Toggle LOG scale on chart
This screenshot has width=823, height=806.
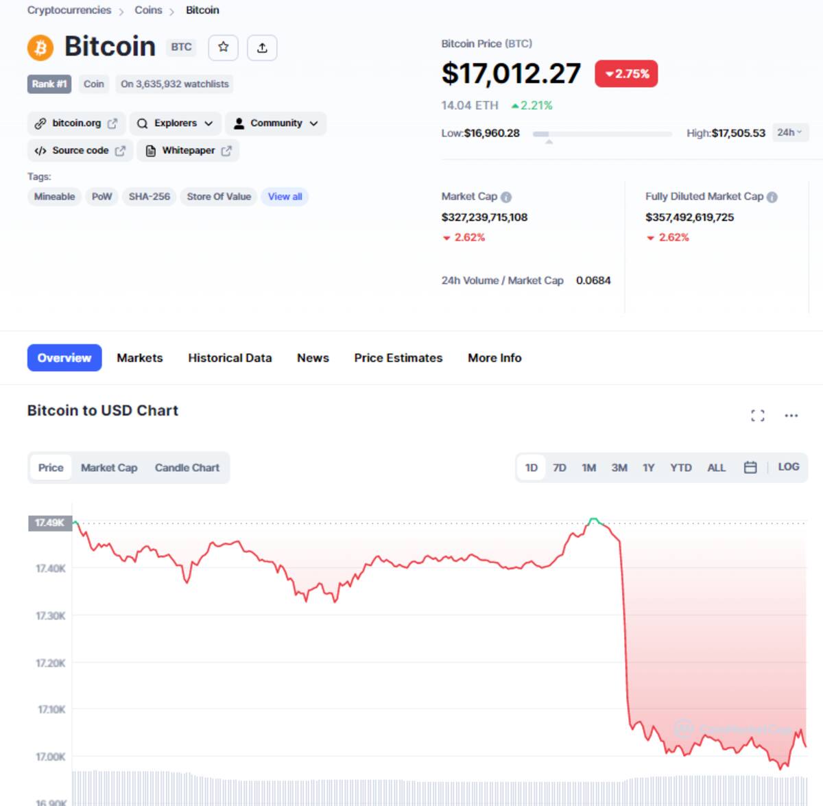coord(789,467)
